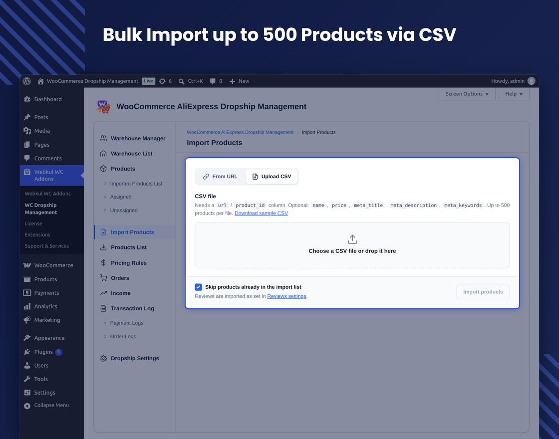Click WC Dropship Management submenu link
This screenshot has height=439, width=559.
40,209
